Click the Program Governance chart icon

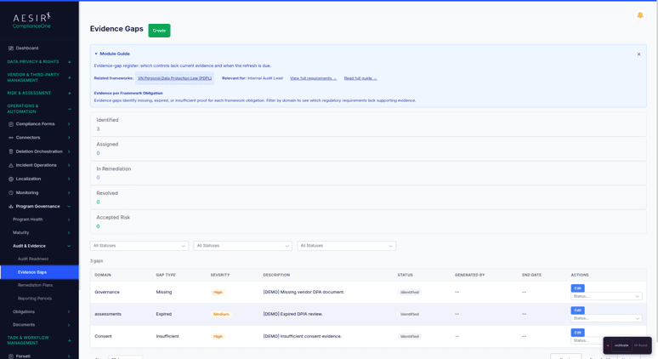pyautogui.click(x=11, y=207)
